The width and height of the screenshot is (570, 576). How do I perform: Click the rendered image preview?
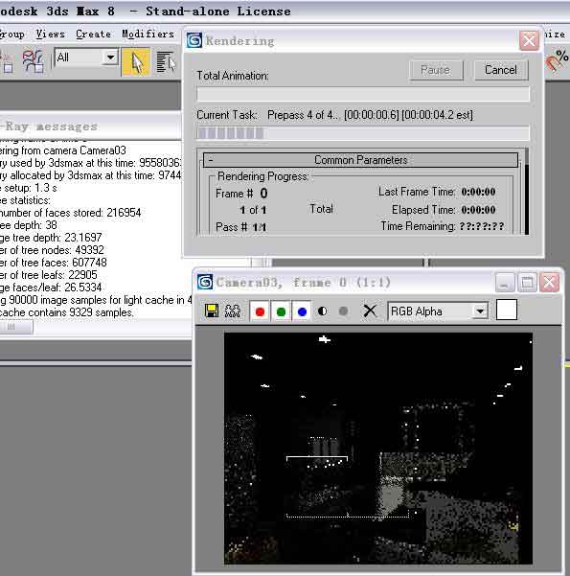pyautogui.click(x=377, y=449)
